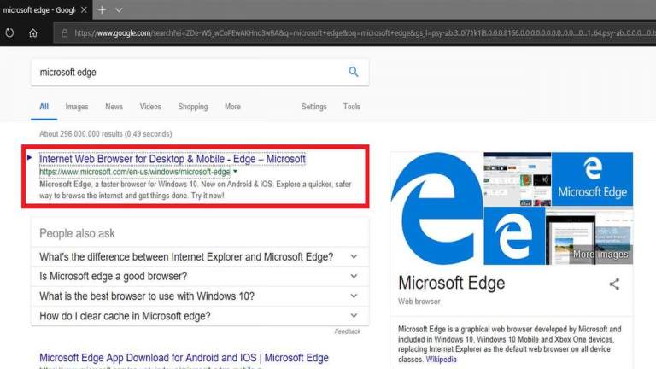Select the All results tab

(44, 107)
